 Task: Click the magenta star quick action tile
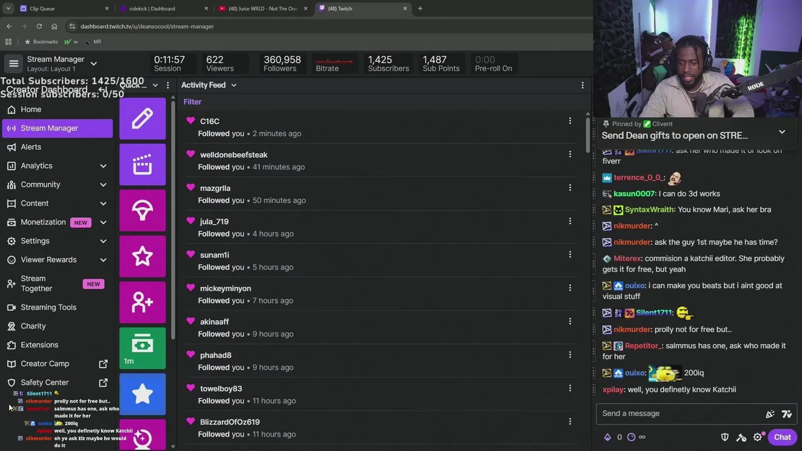click(x=142, y=256)
